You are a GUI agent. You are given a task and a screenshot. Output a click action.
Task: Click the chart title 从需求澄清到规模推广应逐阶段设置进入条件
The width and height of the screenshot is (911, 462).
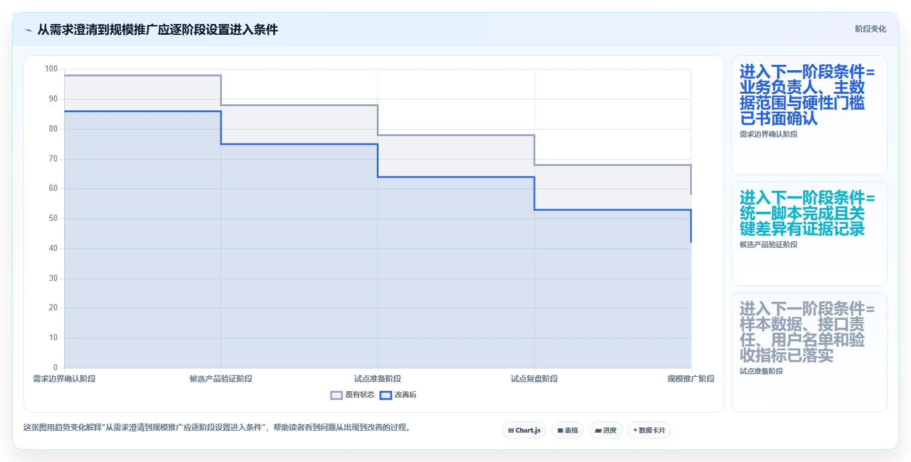[157, 29]
